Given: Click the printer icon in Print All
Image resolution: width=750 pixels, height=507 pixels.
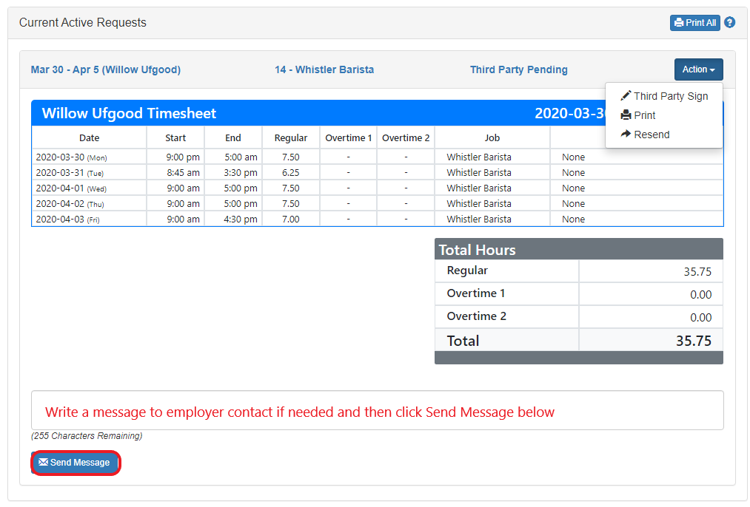Looking at the screenshot, I should (x=679, y=23).
